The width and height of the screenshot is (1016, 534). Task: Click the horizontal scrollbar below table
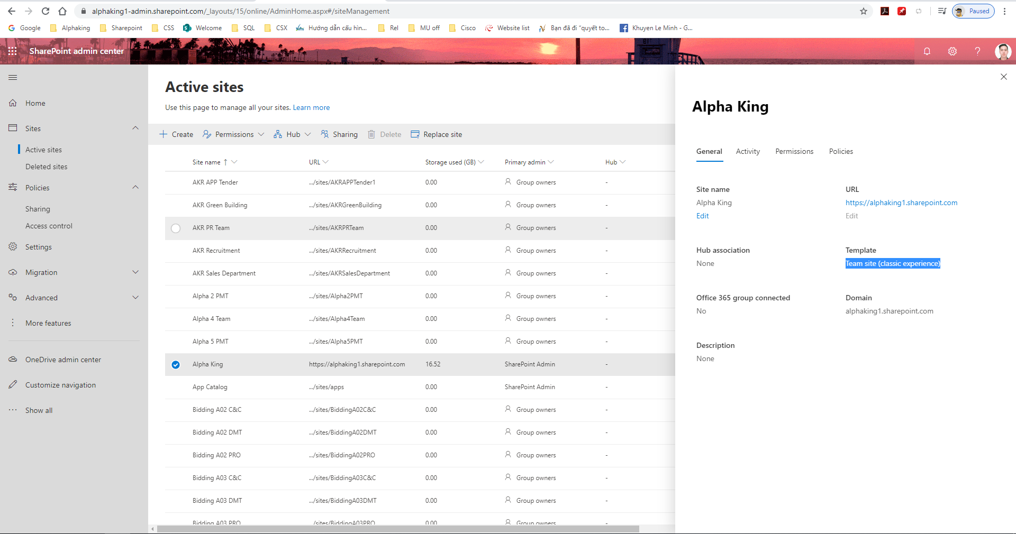pyautogui.click(x=398, y=529)
